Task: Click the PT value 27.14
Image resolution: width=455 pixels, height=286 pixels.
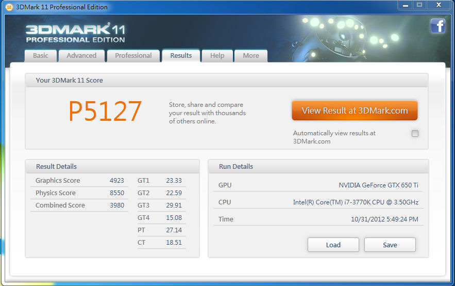Action: tap(174, 230)
